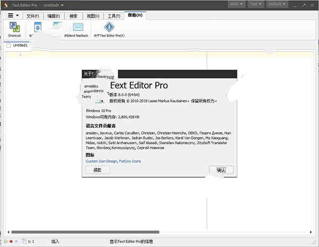
Task: Click the pencil app icon in title bar
Action: 6,5
